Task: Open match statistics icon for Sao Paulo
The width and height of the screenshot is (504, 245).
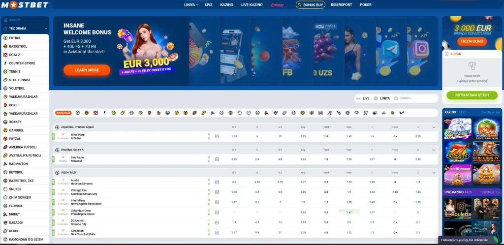Action: coord(217,159)
